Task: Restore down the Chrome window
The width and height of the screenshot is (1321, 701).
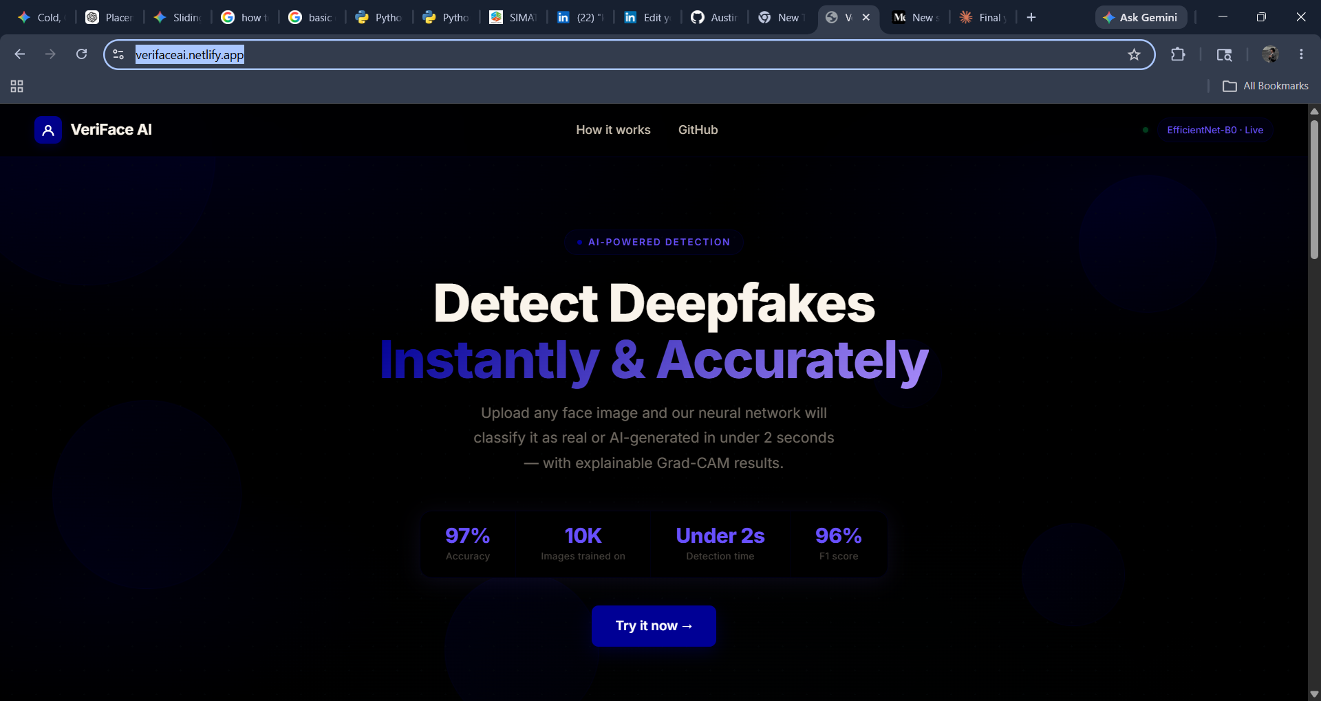Action: 1261,17
